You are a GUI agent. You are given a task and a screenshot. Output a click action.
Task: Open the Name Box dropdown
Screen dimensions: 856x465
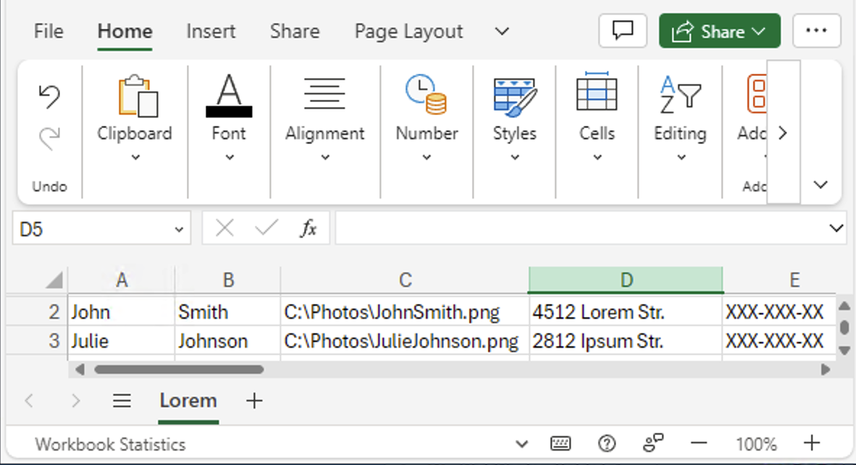click(x=179, y=227)
